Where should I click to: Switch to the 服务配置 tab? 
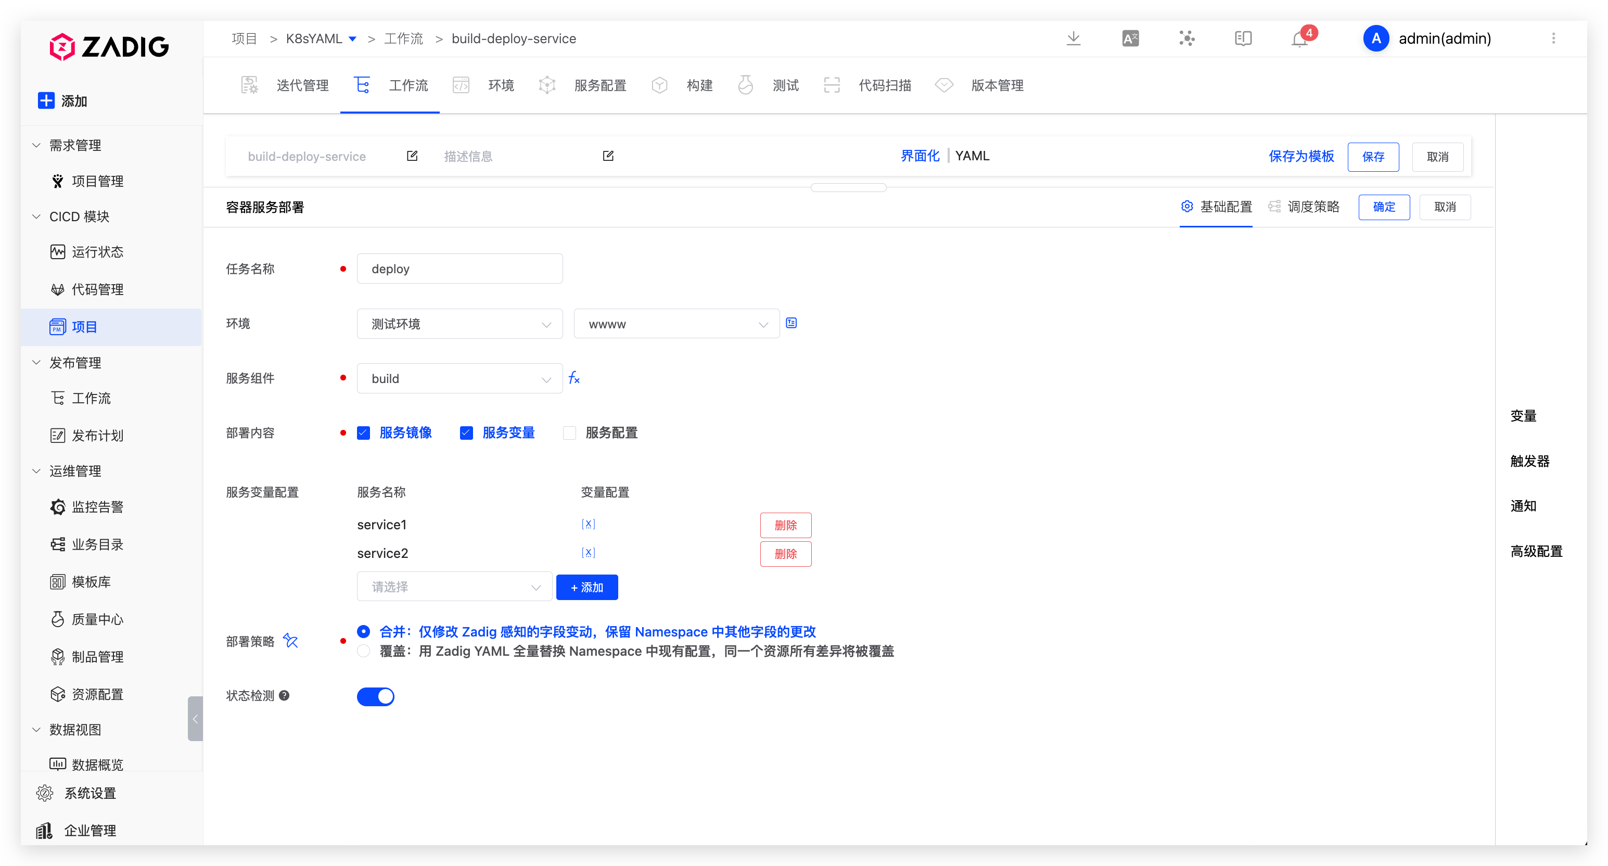582,85
